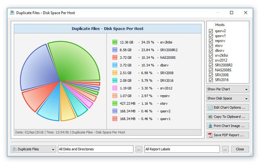Browse labels with the report labels ellipsis button
The width and height of the screenshot is (261, 165).
pyautogui.click(x=225, y=149)
